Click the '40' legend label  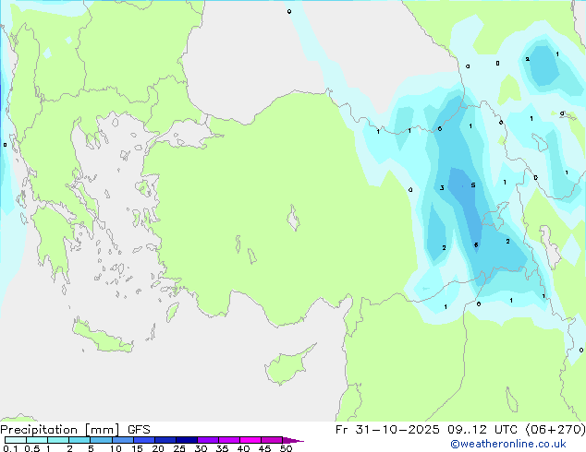click(243, 448)
